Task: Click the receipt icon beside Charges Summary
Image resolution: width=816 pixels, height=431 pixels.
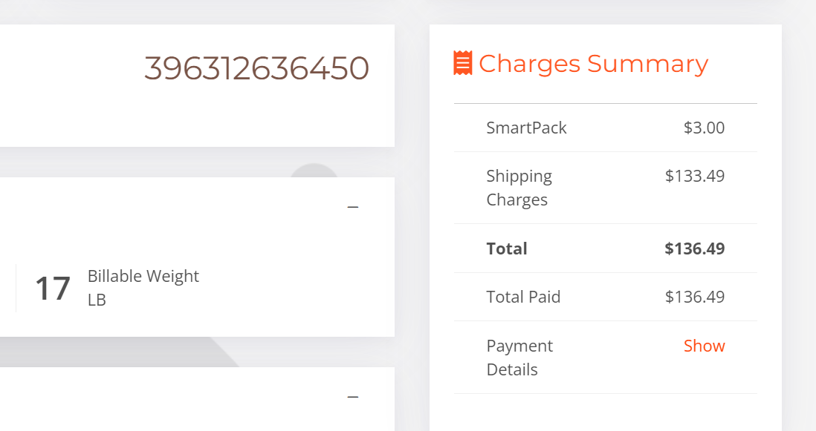Action: coord(463,63)
